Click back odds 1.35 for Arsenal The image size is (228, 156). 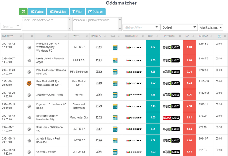point(153,94)
